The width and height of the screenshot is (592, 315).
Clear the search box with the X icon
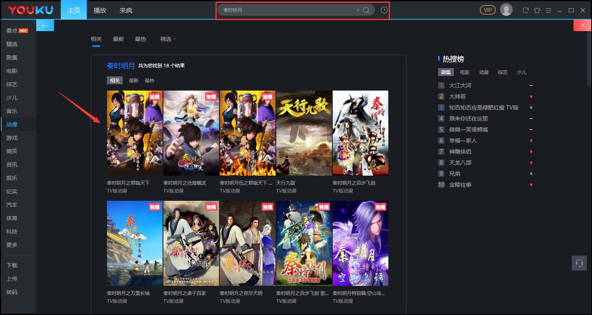coord(358,10)
